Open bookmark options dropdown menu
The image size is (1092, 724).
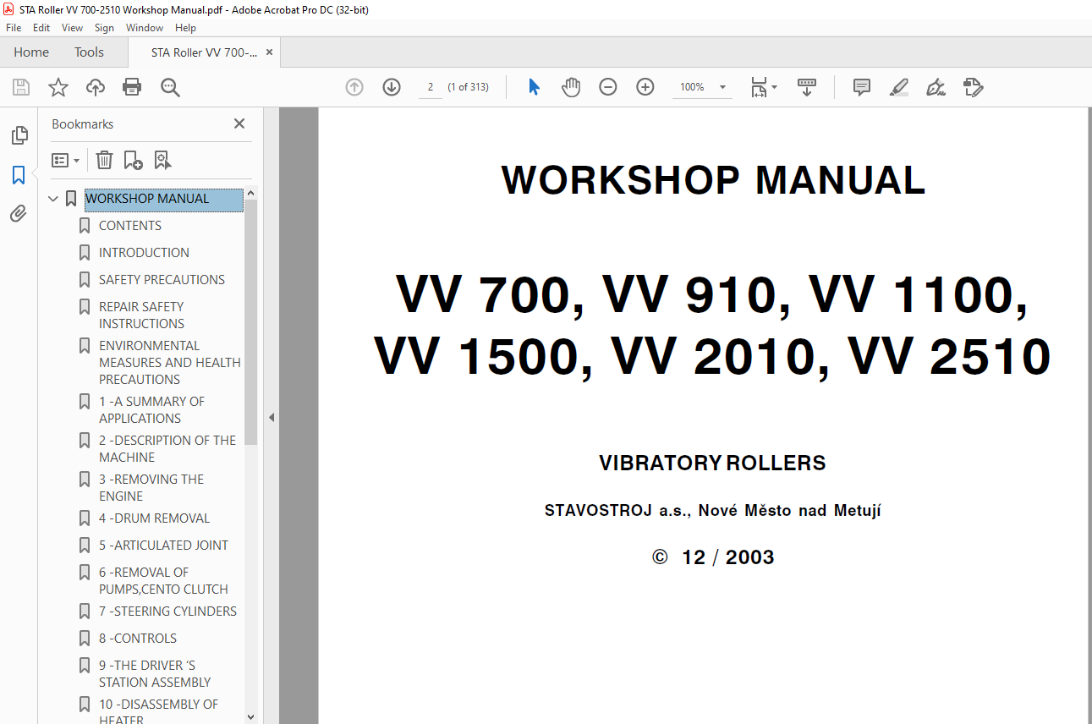click(65, 160)
